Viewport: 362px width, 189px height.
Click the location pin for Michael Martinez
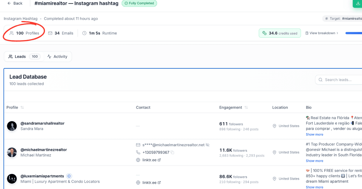click(x=275, y=152)
